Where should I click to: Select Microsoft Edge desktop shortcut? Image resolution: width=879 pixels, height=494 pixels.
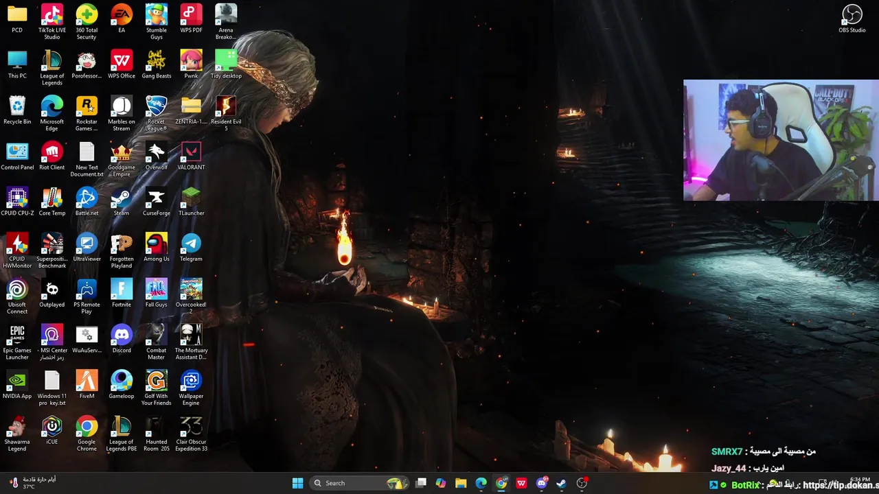[52, 113]
